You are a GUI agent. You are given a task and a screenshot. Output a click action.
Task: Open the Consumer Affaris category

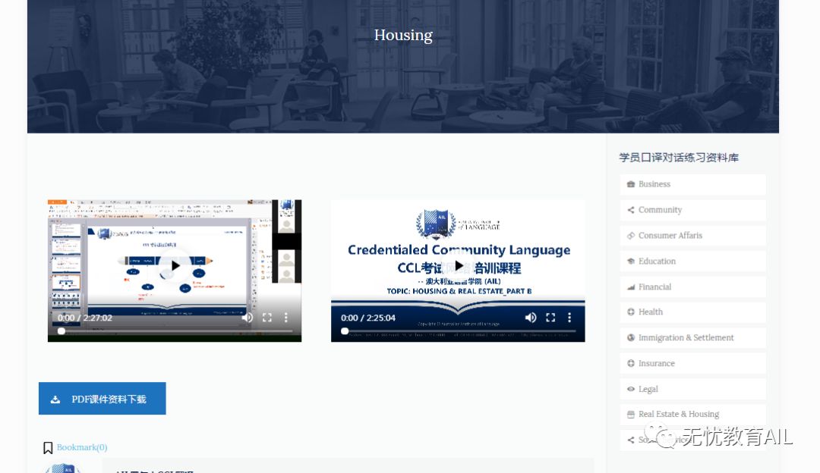click(692, 236)
